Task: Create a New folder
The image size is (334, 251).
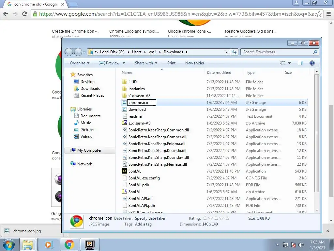Action: [195, 63]
